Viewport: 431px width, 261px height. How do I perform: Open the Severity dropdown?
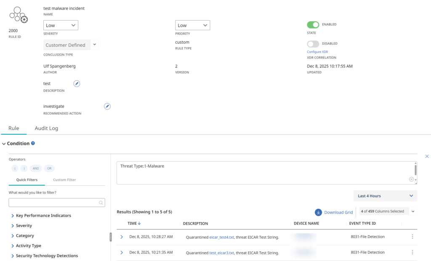tap(61, 26)
